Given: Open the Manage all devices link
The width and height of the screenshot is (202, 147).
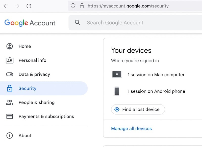Looking at the screenshot, I should pyautogui.click(x=131, y=129).
